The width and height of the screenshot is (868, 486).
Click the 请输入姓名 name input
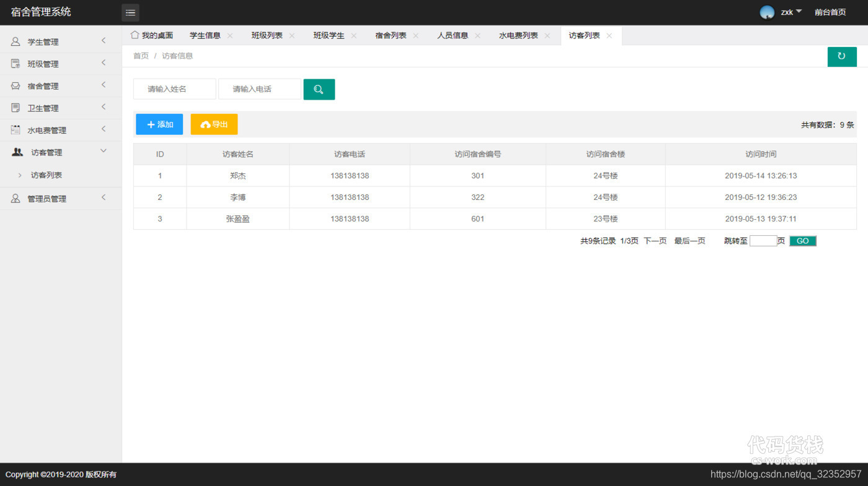click(175, 89)
